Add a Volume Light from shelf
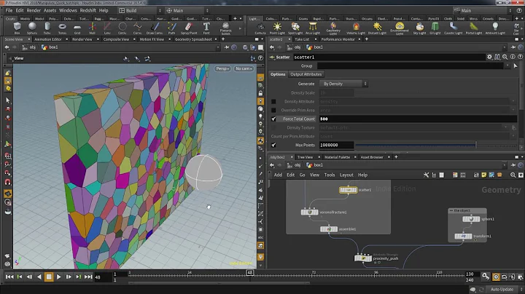This screenshot has width=525, height=294. tap(356, 28)
